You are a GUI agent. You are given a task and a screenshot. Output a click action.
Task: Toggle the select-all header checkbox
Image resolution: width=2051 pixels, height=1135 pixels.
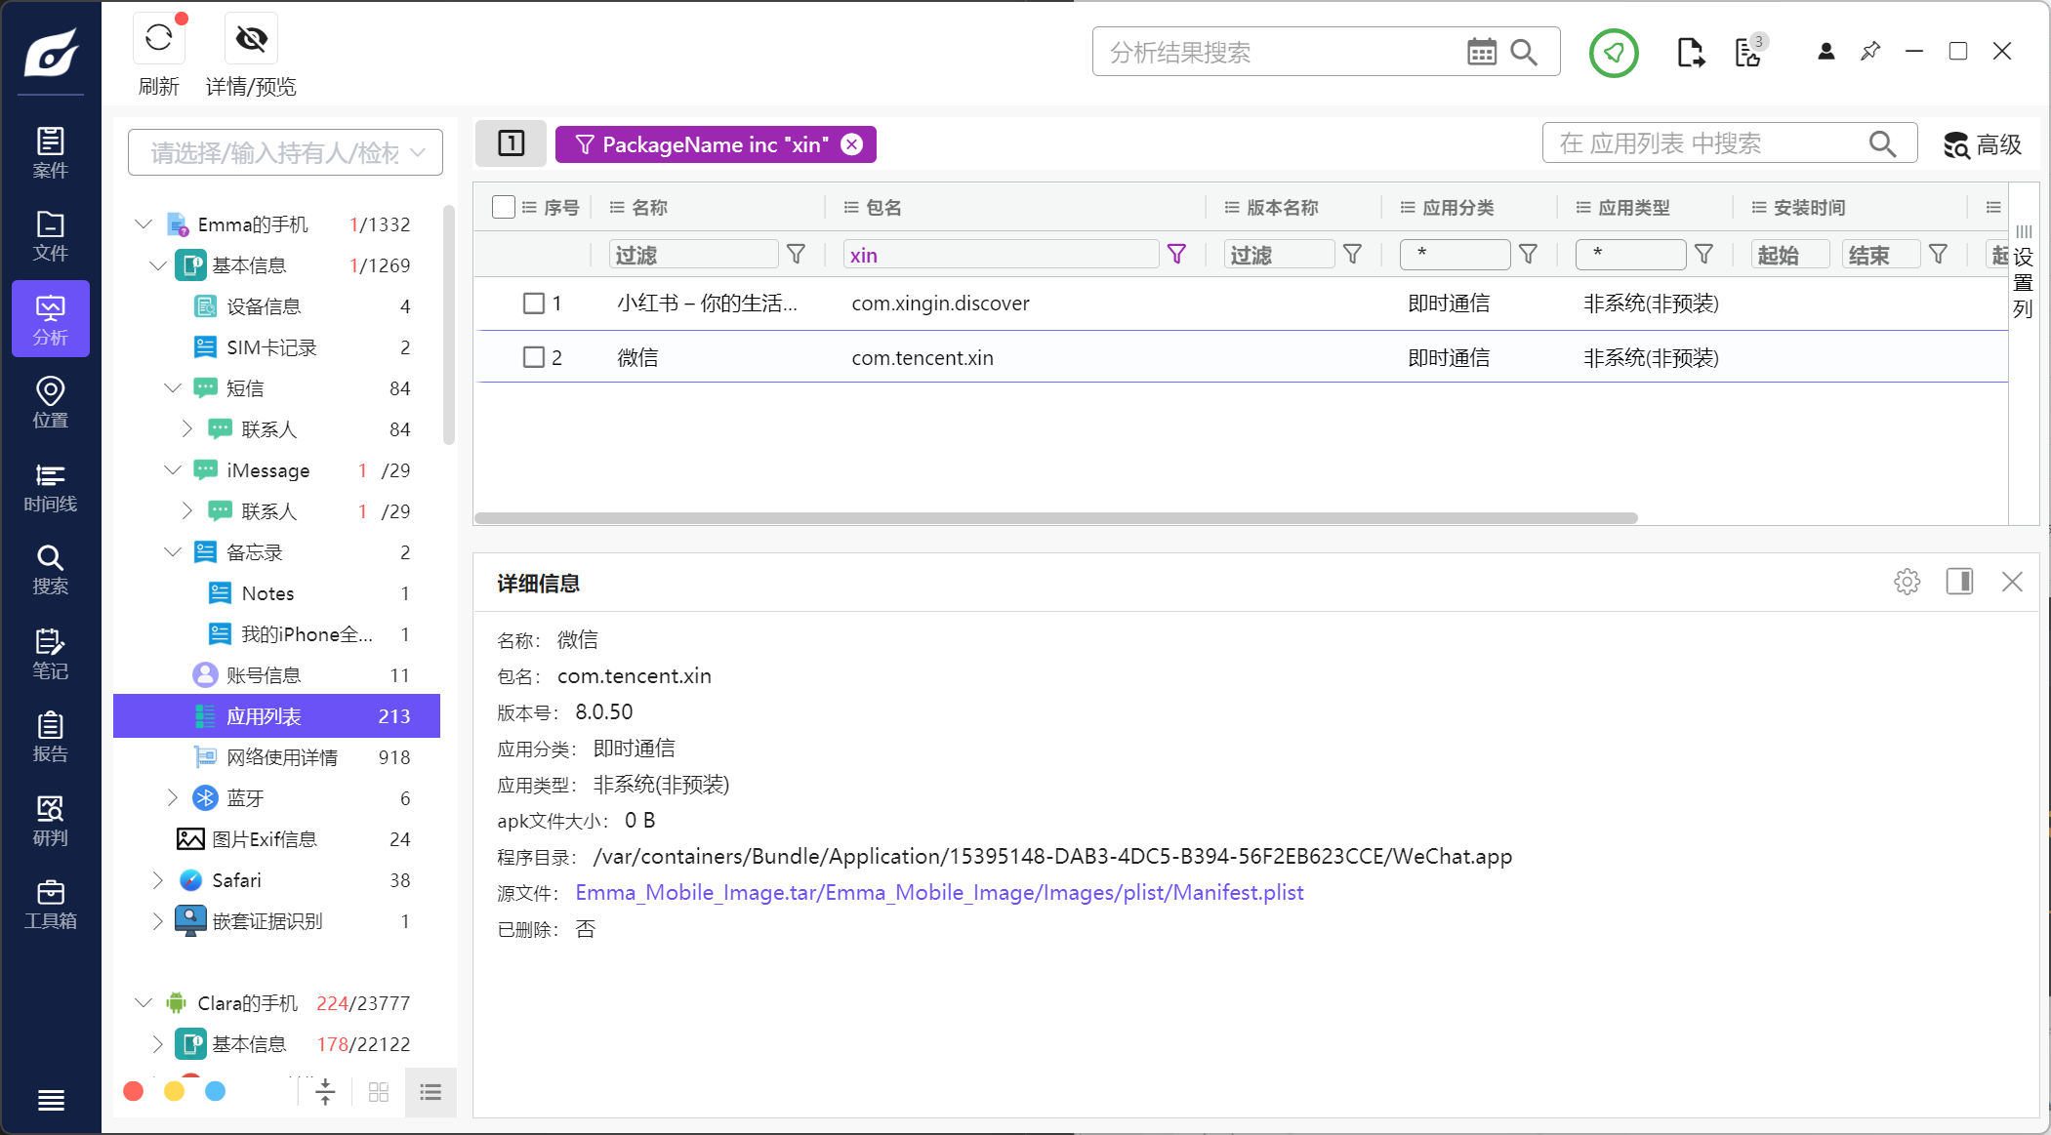pyautogui.click(x=504, y=207)
